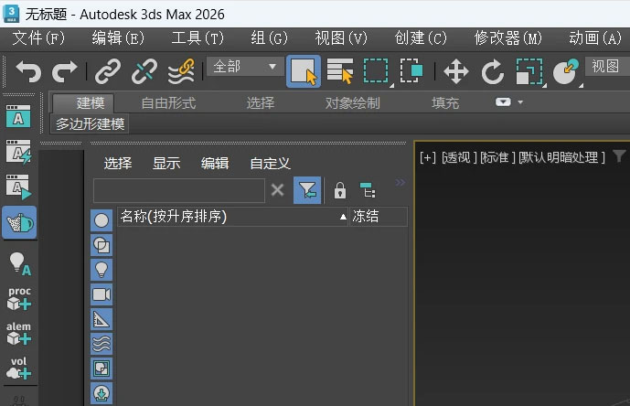Open the A window play-arrow sidebar tool
The image size is (630, 406).
tap(18, 187)
